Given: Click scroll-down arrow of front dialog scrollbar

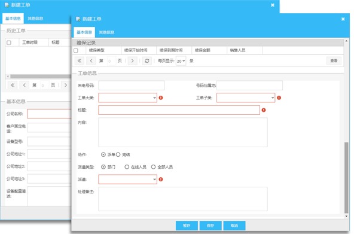Looking at the screenshot, I should point(346,216).
